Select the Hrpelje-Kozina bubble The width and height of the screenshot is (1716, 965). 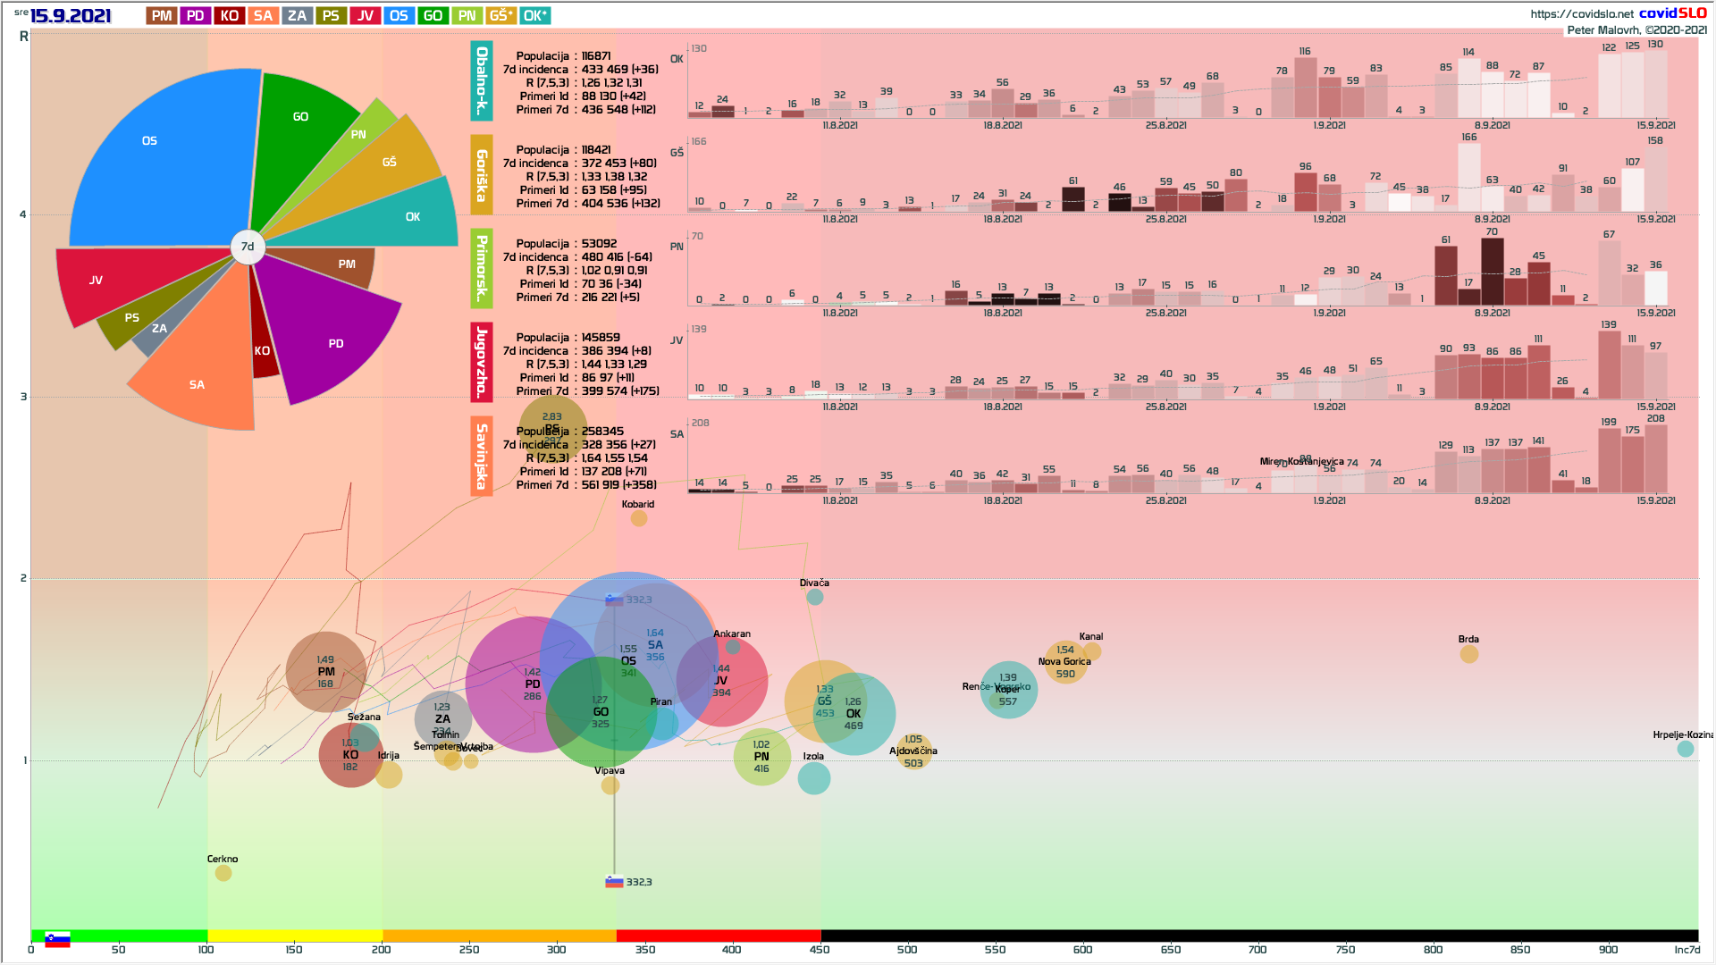[x=1685, y=749]
